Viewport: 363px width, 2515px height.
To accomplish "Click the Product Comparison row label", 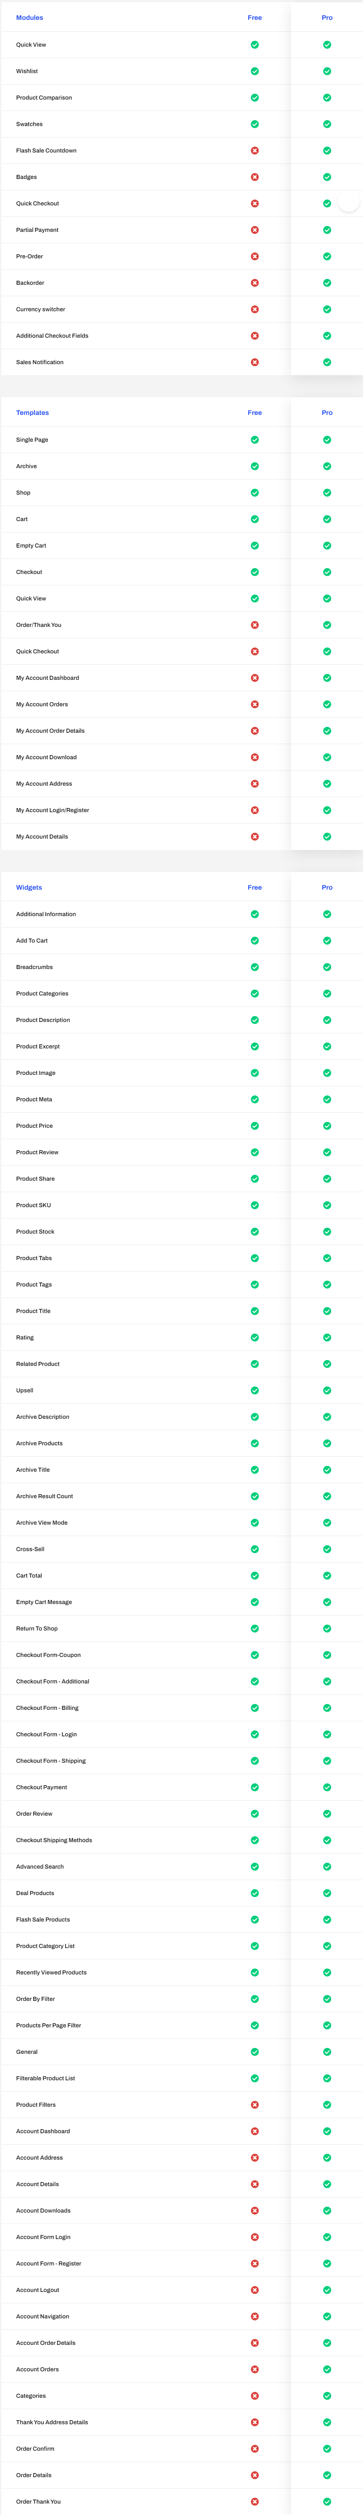I will pos(44,98).
